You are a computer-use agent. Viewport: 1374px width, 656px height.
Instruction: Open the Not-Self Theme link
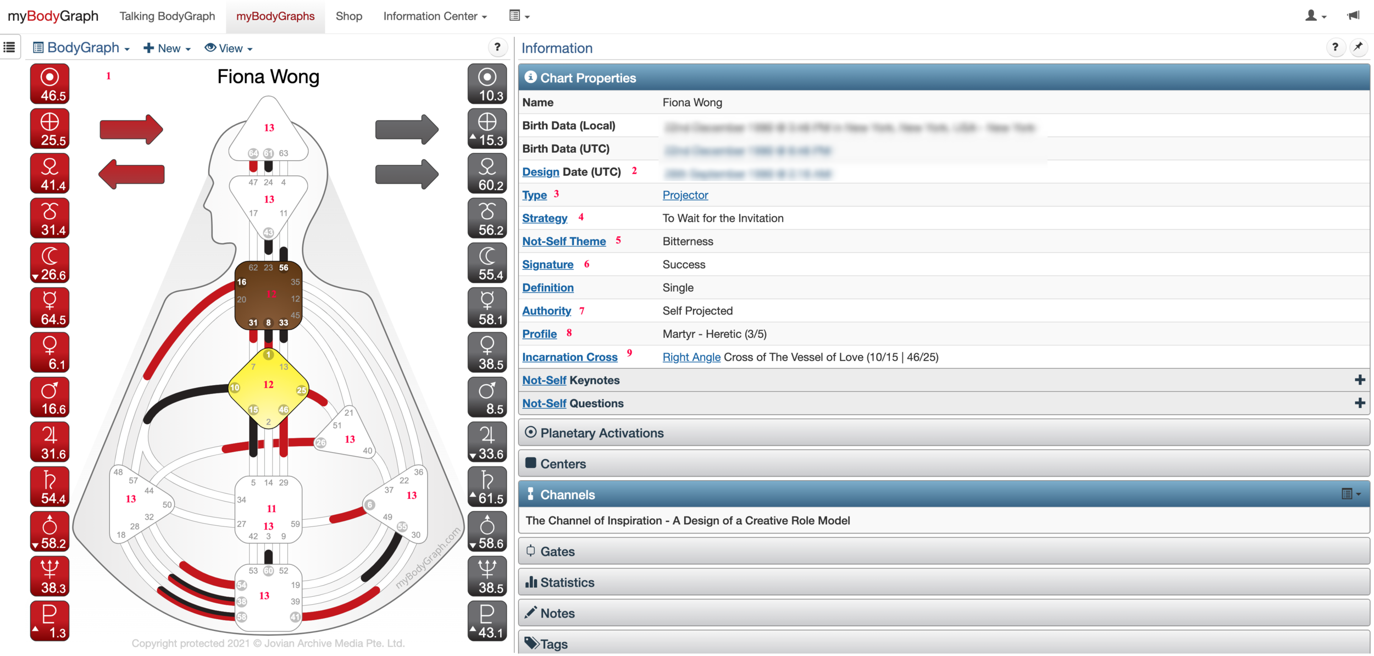564,241
